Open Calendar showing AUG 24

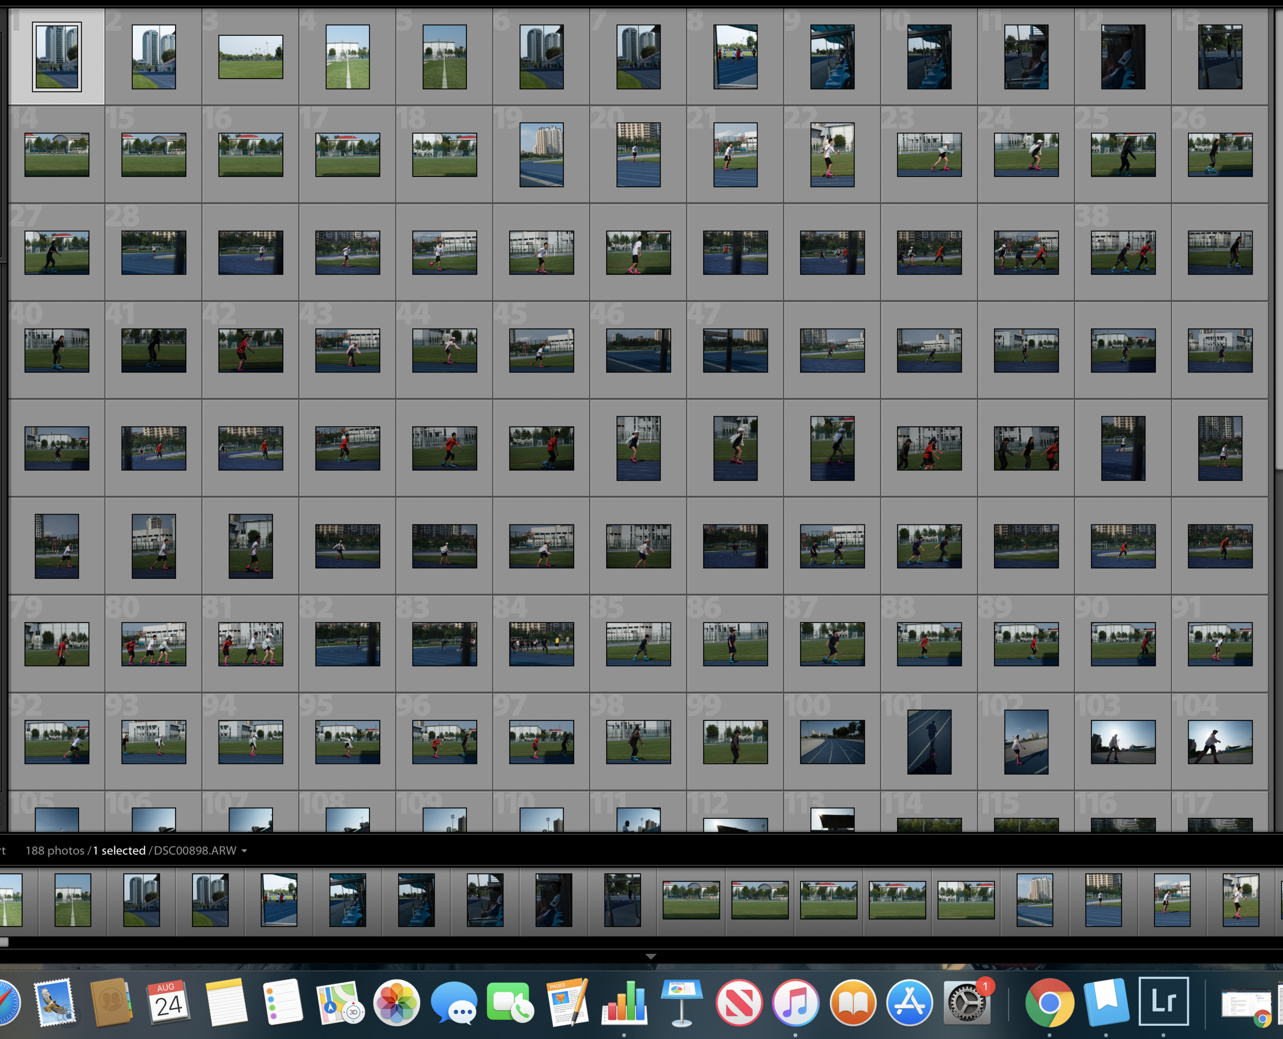[x=169, y=1002]
